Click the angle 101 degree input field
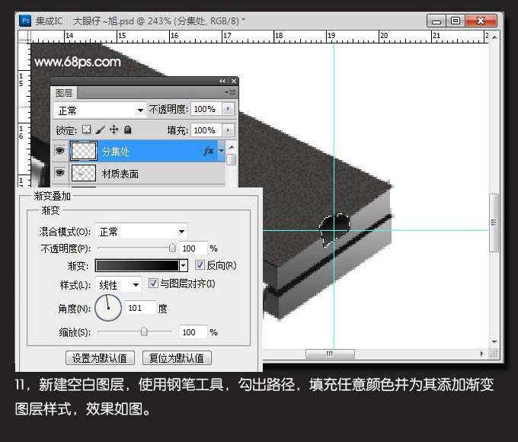The image size is (518, 442). pos(141,309)
